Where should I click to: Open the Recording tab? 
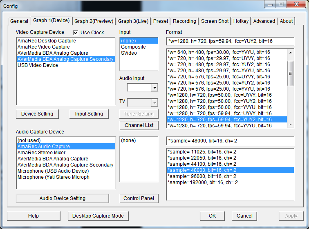[184, 21]
